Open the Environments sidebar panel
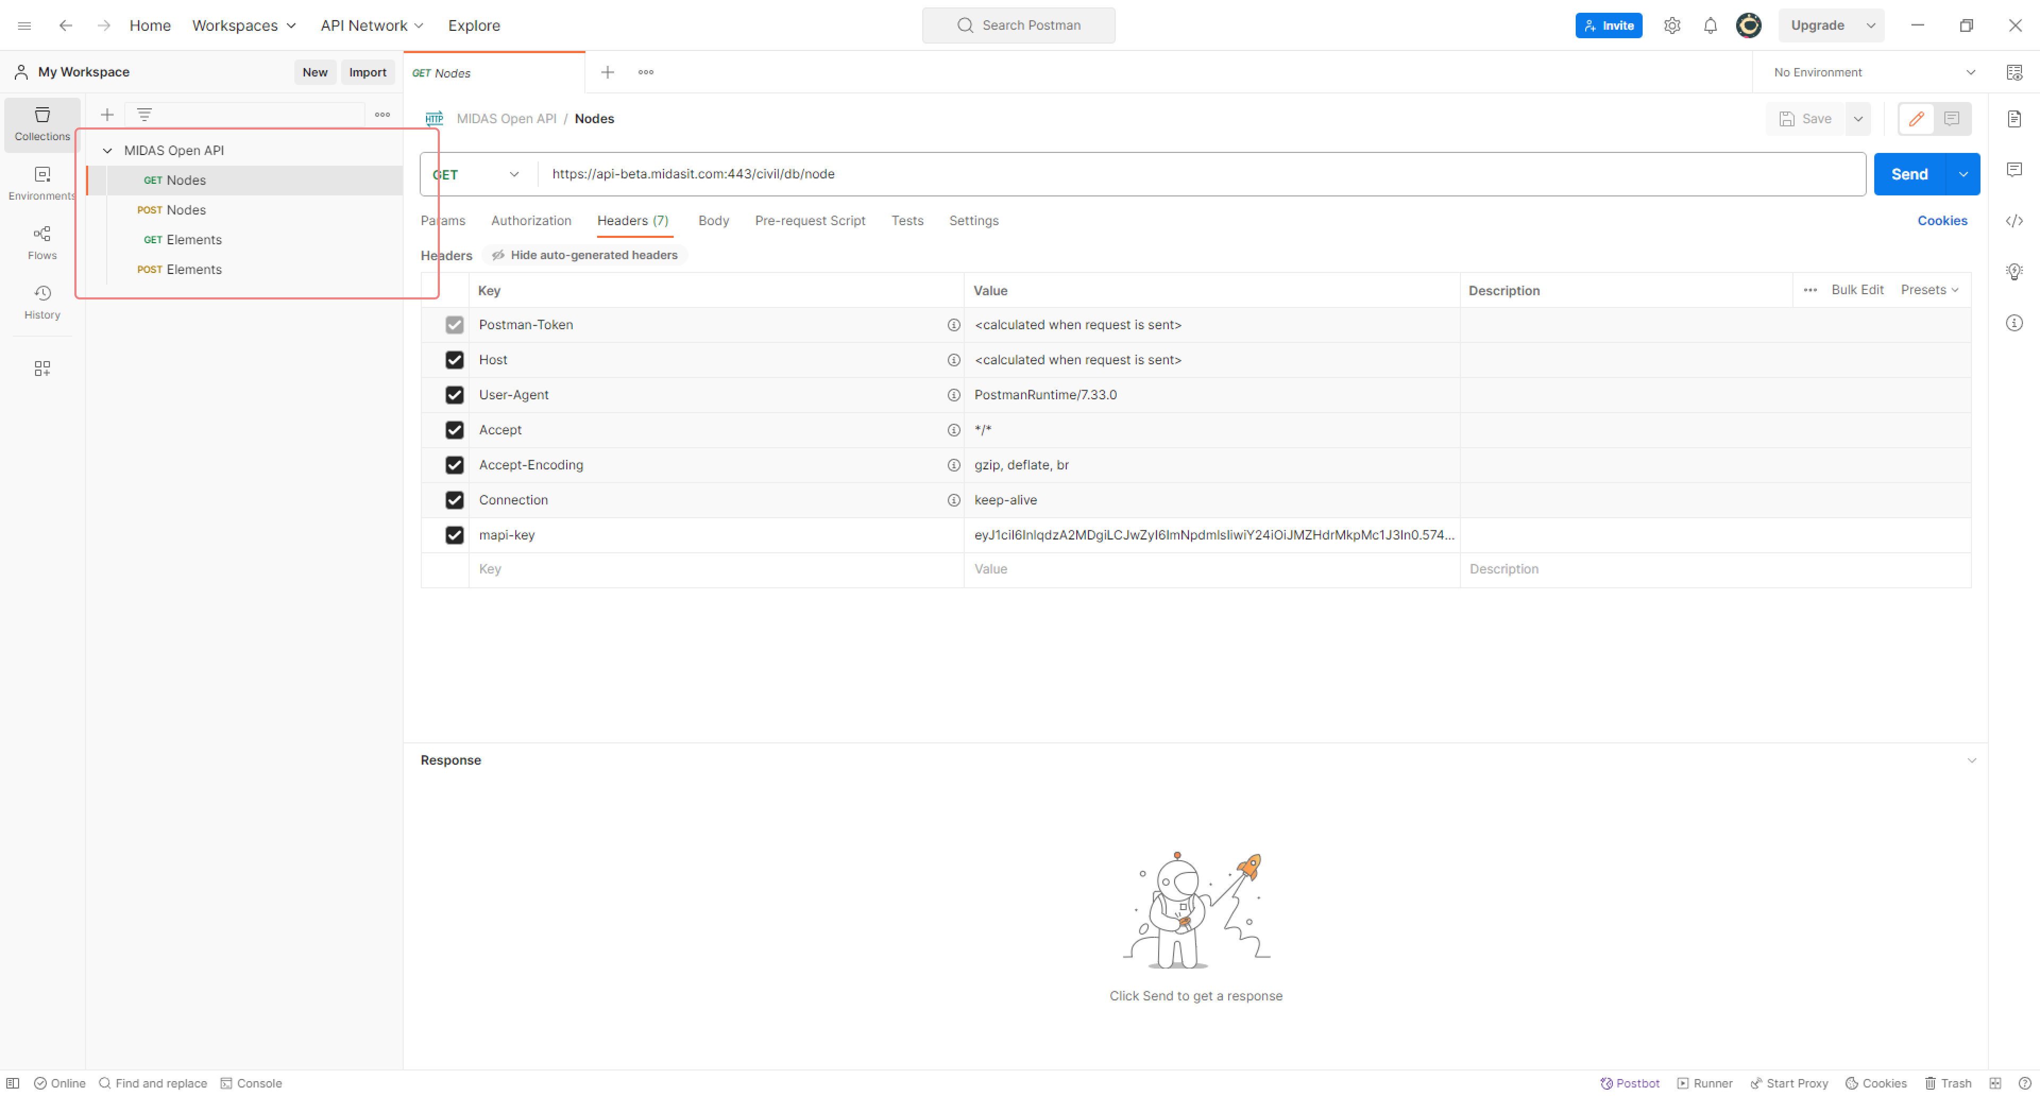 pos(42,184)
